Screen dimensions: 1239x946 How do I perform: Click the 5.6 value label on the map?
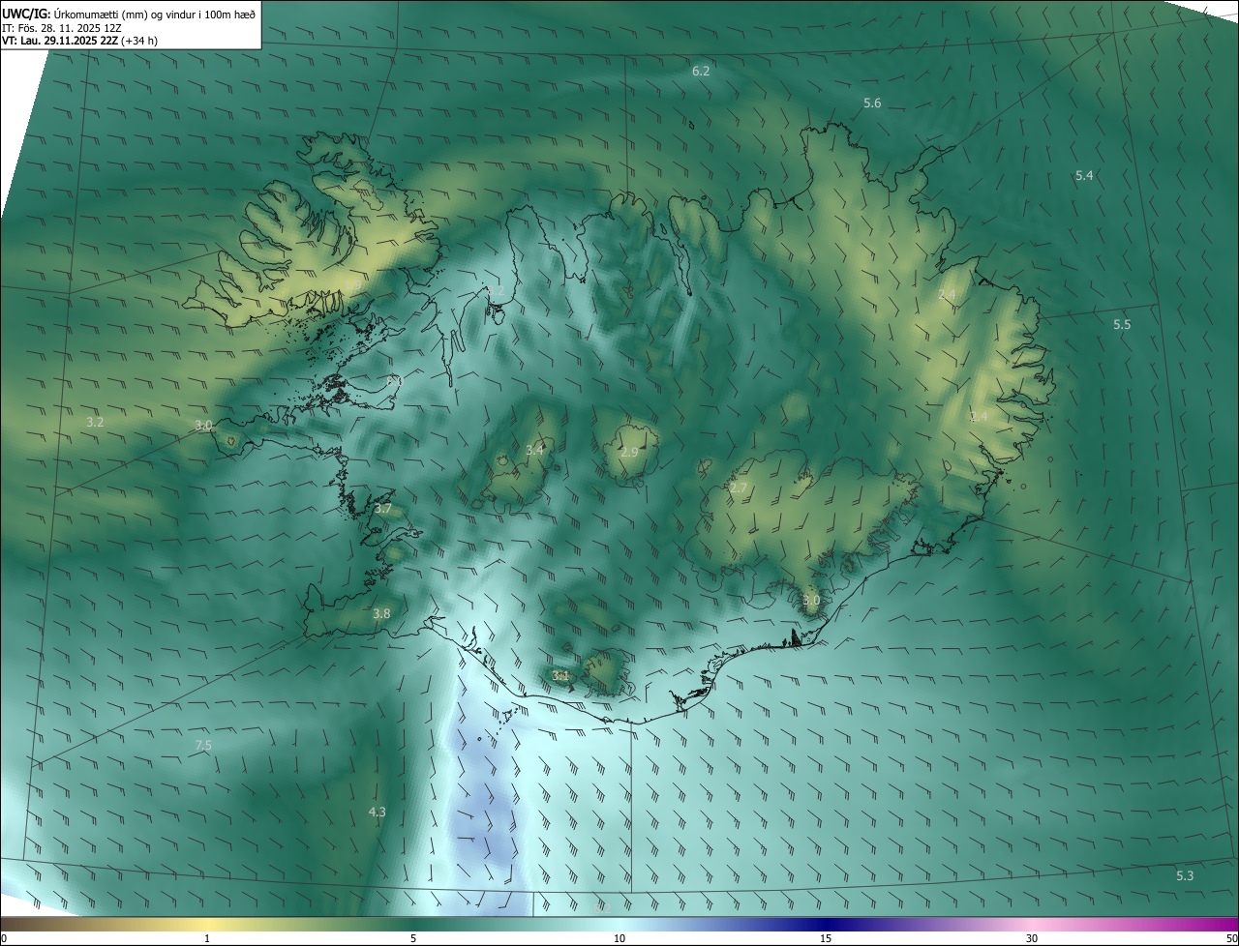[x=872, y=103]
